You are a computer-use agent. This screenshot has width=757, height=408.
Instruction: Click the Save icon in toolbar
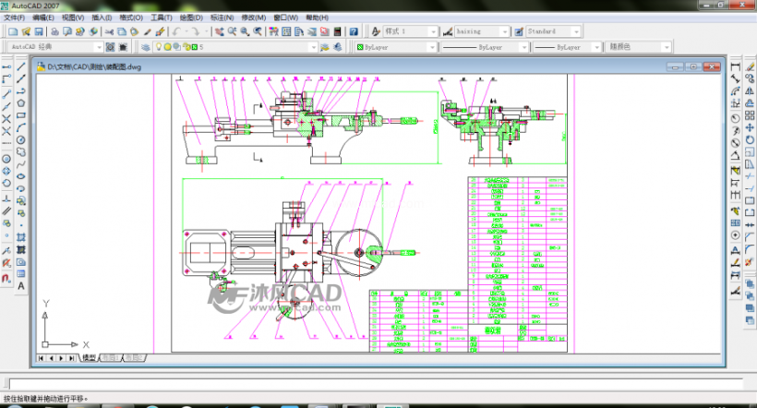[39, 31]
